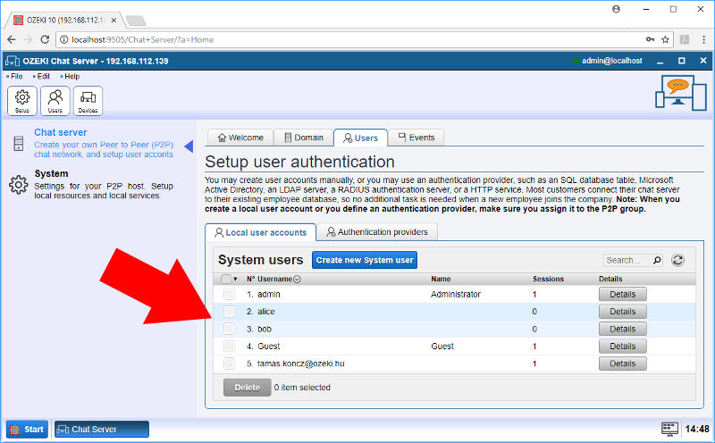This screenshot has height=443, width=715.
Task: Open Details for admin
Action: pyautogui.click(x=622, y=295)
